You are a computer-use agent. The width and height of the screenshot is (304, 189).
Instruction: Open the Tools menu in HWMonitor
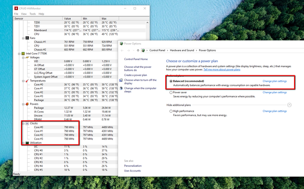click(x=32, y=14)
